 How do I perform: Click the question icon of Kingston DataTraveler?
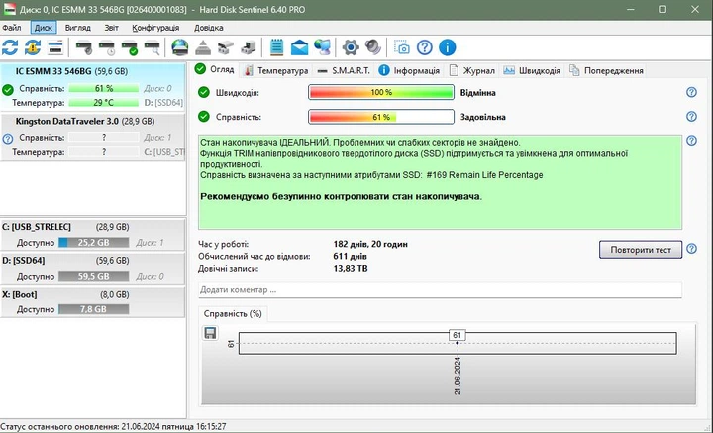(7, 138)
